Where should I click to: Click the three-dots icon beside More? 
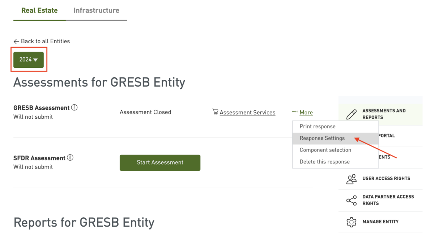click(x=295, y=112)
